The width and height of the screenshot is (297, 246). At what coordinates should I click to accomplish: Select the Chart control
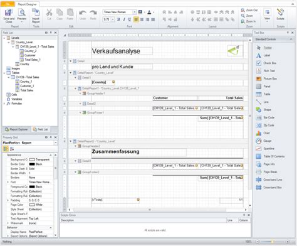tap(266, 133)
